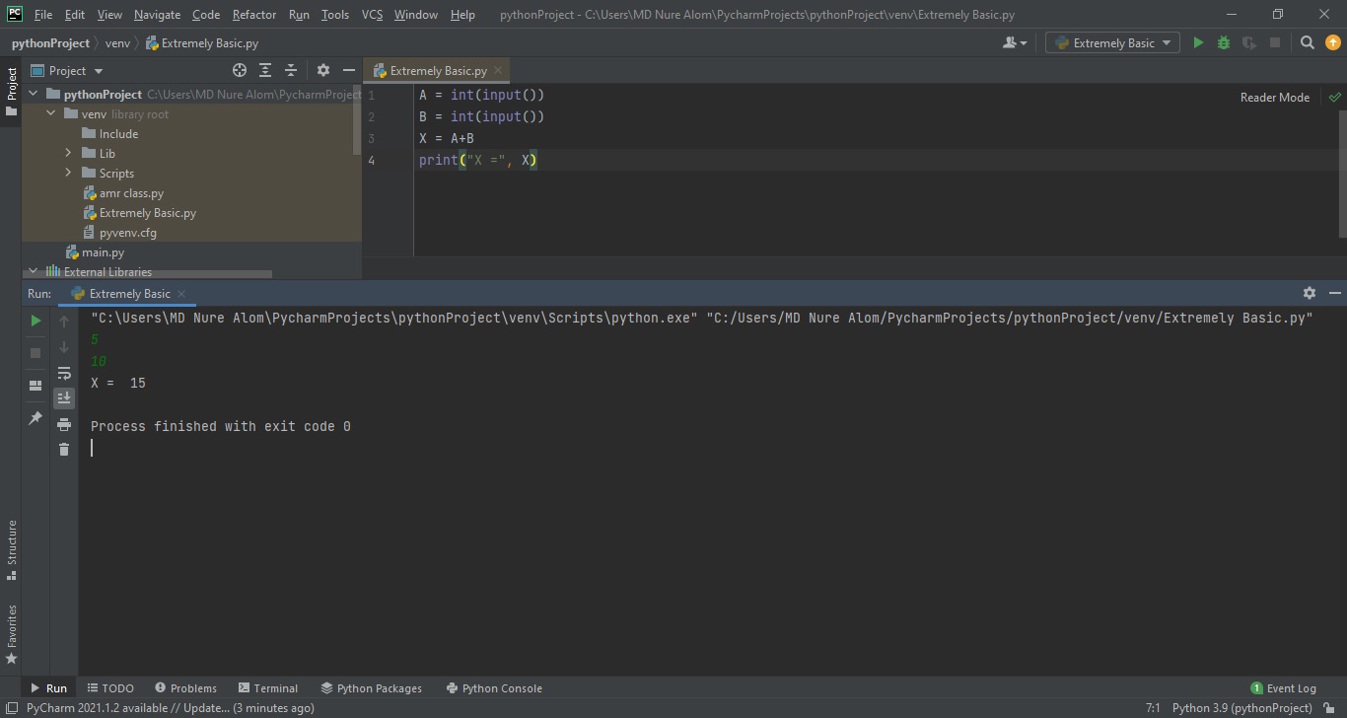Expand the Scripts folder
The width and height of the screenshot is (1347, 718).
[68, 173]
